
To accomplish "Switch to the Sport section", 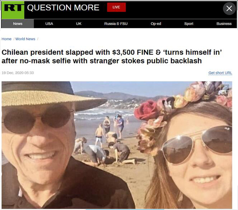I will 189,24.
